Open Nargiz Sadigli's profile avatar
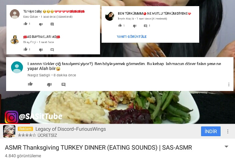 click(x=17, y=67)
